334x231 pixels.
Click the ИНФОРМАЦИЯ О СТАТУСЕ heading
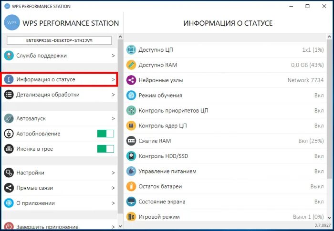tap(228, 23)
